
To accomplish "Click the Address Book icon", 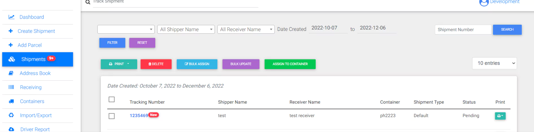I will [11, 73].
